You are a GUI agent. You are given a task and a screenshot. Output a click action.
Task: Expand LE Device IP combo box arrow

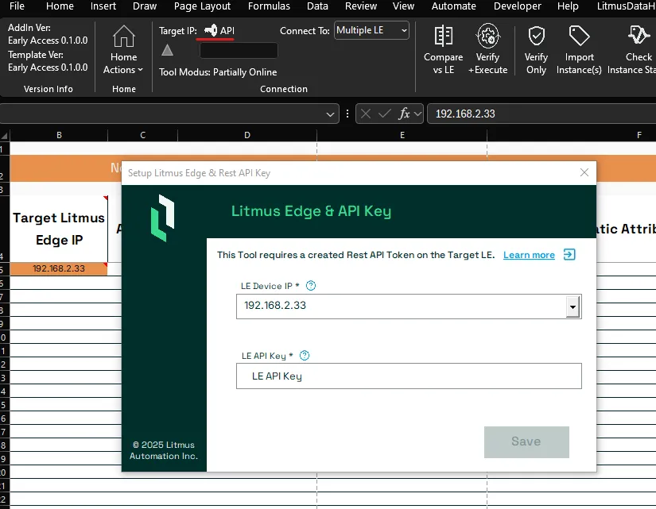pyautogui.click(x=573, y=307)
